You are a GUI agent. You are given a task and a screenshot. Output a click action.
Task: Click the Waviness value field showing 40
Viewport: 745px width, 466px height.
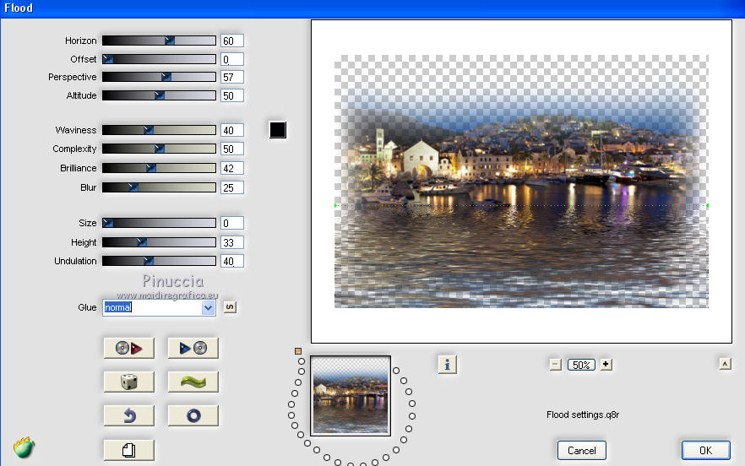[x=231, y=130]
